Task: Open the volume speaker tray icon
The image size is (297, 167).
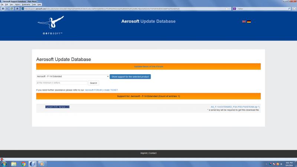Action: point(281,164)
